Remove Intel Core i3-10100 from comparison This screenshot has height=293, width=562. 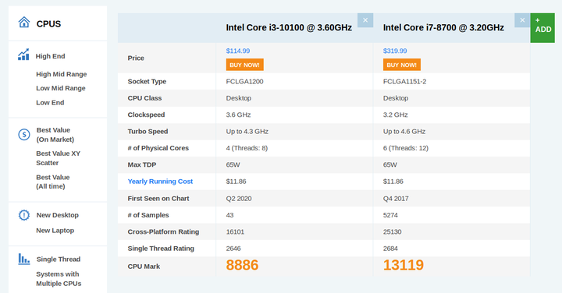point(365,20)
